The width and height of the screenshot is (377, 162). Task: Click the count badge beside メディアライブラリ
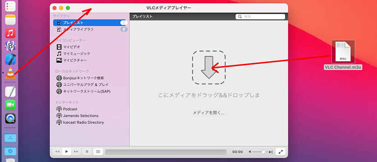[124, 29]
